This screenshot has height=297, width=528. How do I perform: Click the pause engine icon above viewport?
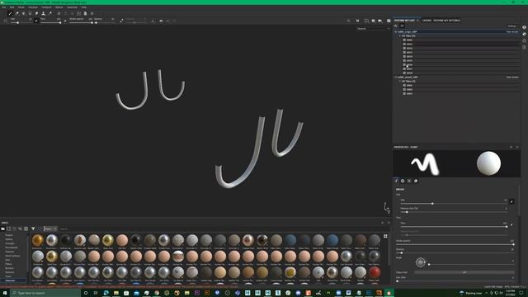point(357,21)
